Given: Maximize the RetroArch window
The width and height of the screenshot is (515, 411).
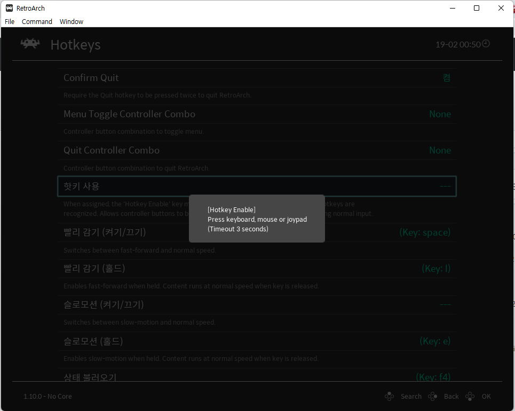Looking at the screenshot, I should point(477,8).
